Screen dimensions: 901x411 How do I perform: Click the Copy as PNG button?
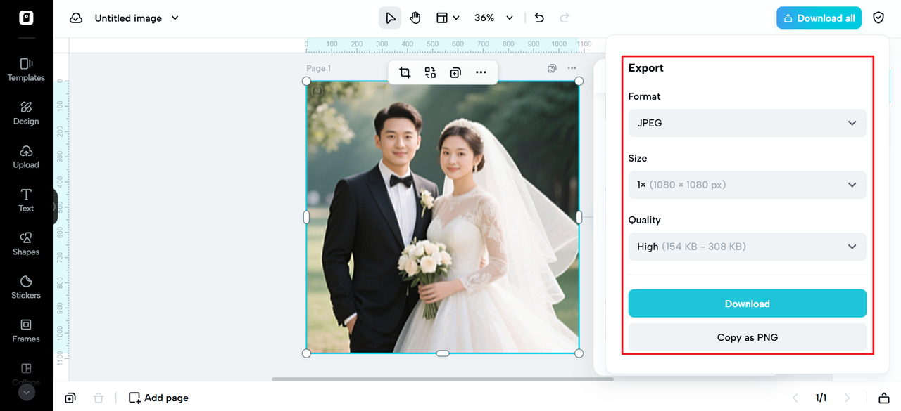[x=747, y=337]
